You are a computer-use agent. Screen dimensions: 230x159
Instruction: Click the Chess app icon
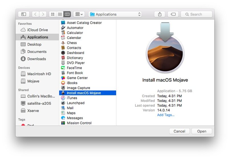pyautogui.click(x=63, y=43)
